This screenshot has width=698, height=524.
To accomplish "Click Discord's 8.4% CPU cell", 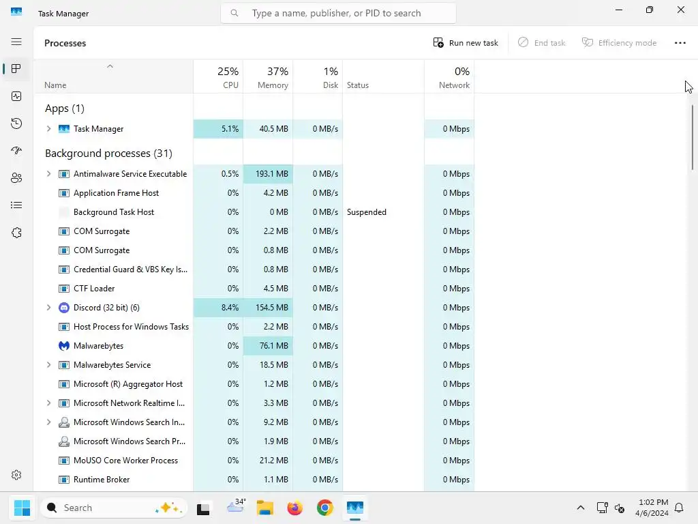I will 218,308.
